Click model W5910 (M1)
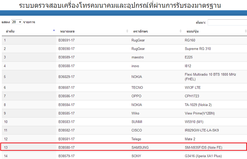Image resolution: width=247 pixels, height=159 pixels. [x=194, y=122]
